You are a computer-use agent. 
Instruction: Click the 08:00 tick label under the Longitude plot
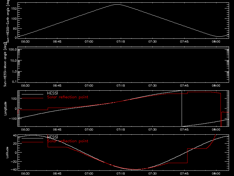pyautogui.click(x=216, y=130)
